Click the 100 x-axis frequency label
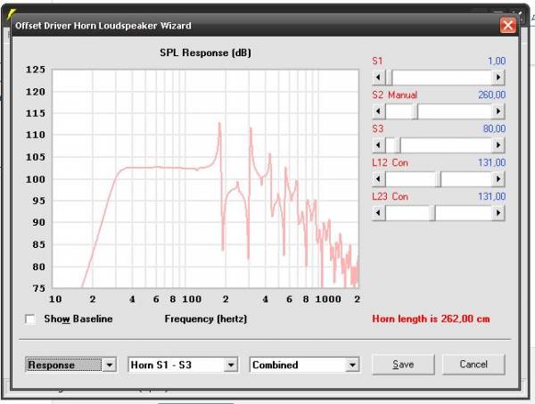This screenshot has height=404, width=535. pos(192,300)
